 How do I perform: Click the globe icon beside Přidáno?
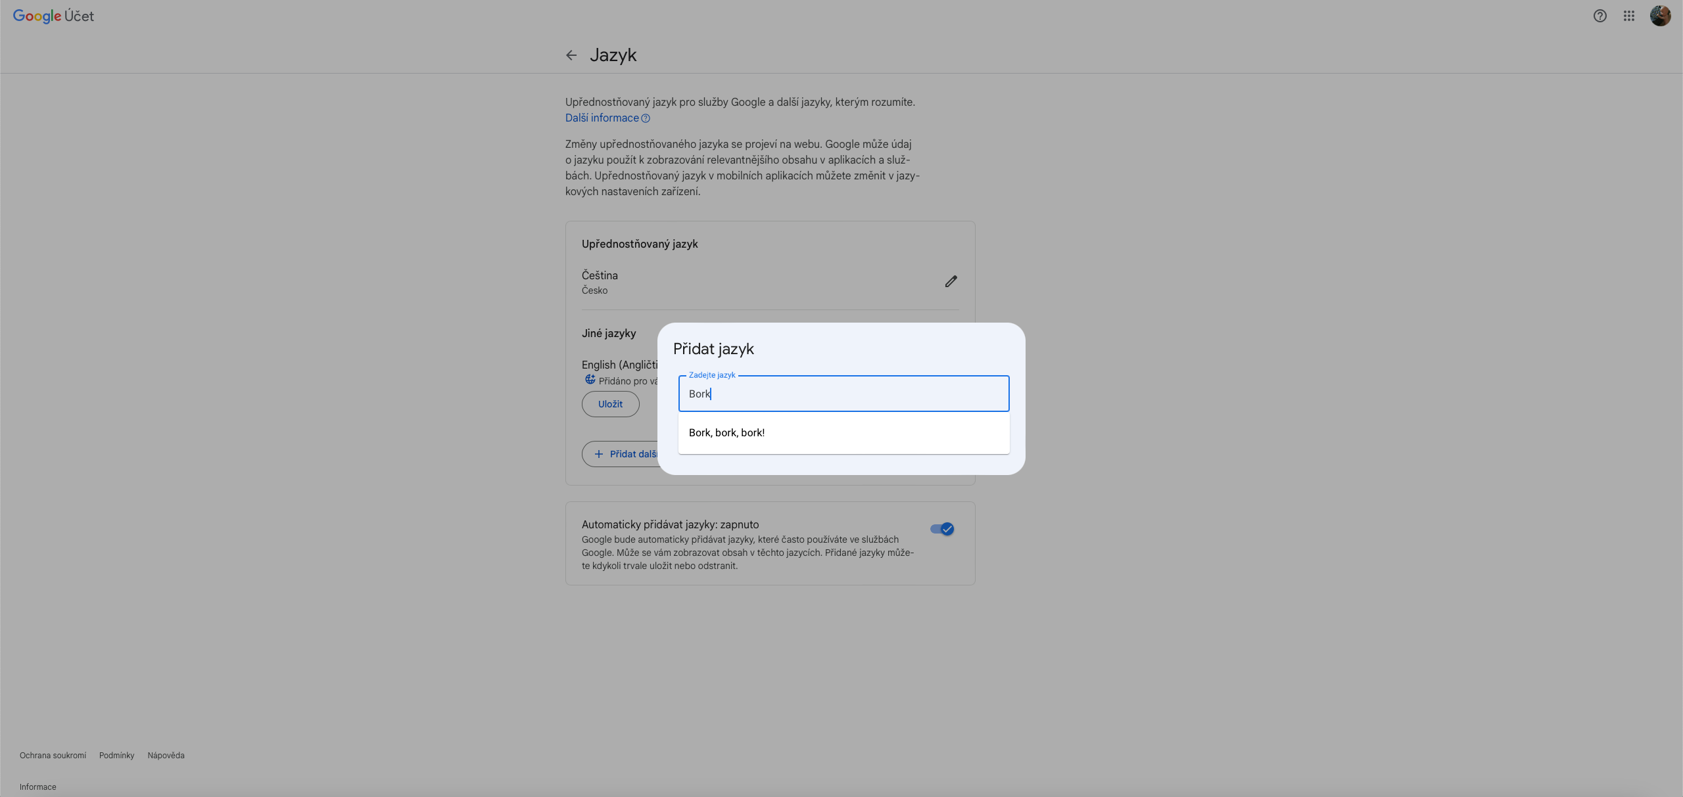coord(590,380)
